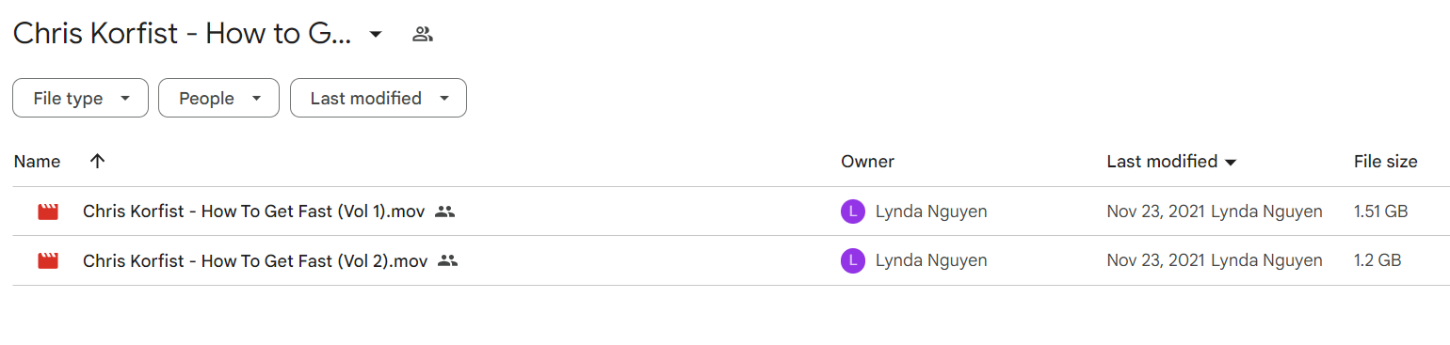Toggle the name sort direction arrow
The height and width of the screenshot is (345, 1450).
(97, 161)
